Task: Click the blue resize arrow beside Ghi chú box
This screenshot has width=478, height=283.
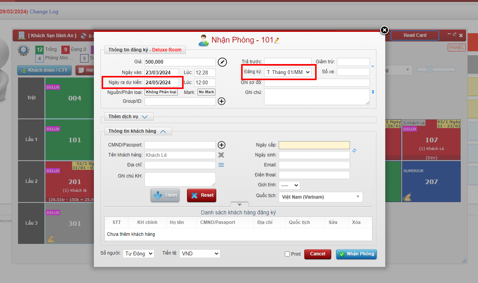Action: coord(373,92)
